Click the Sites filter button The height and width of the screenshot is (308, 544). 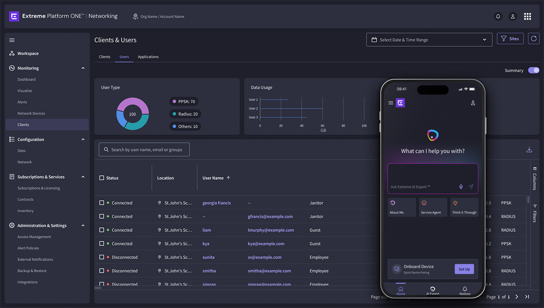point(510,39)
